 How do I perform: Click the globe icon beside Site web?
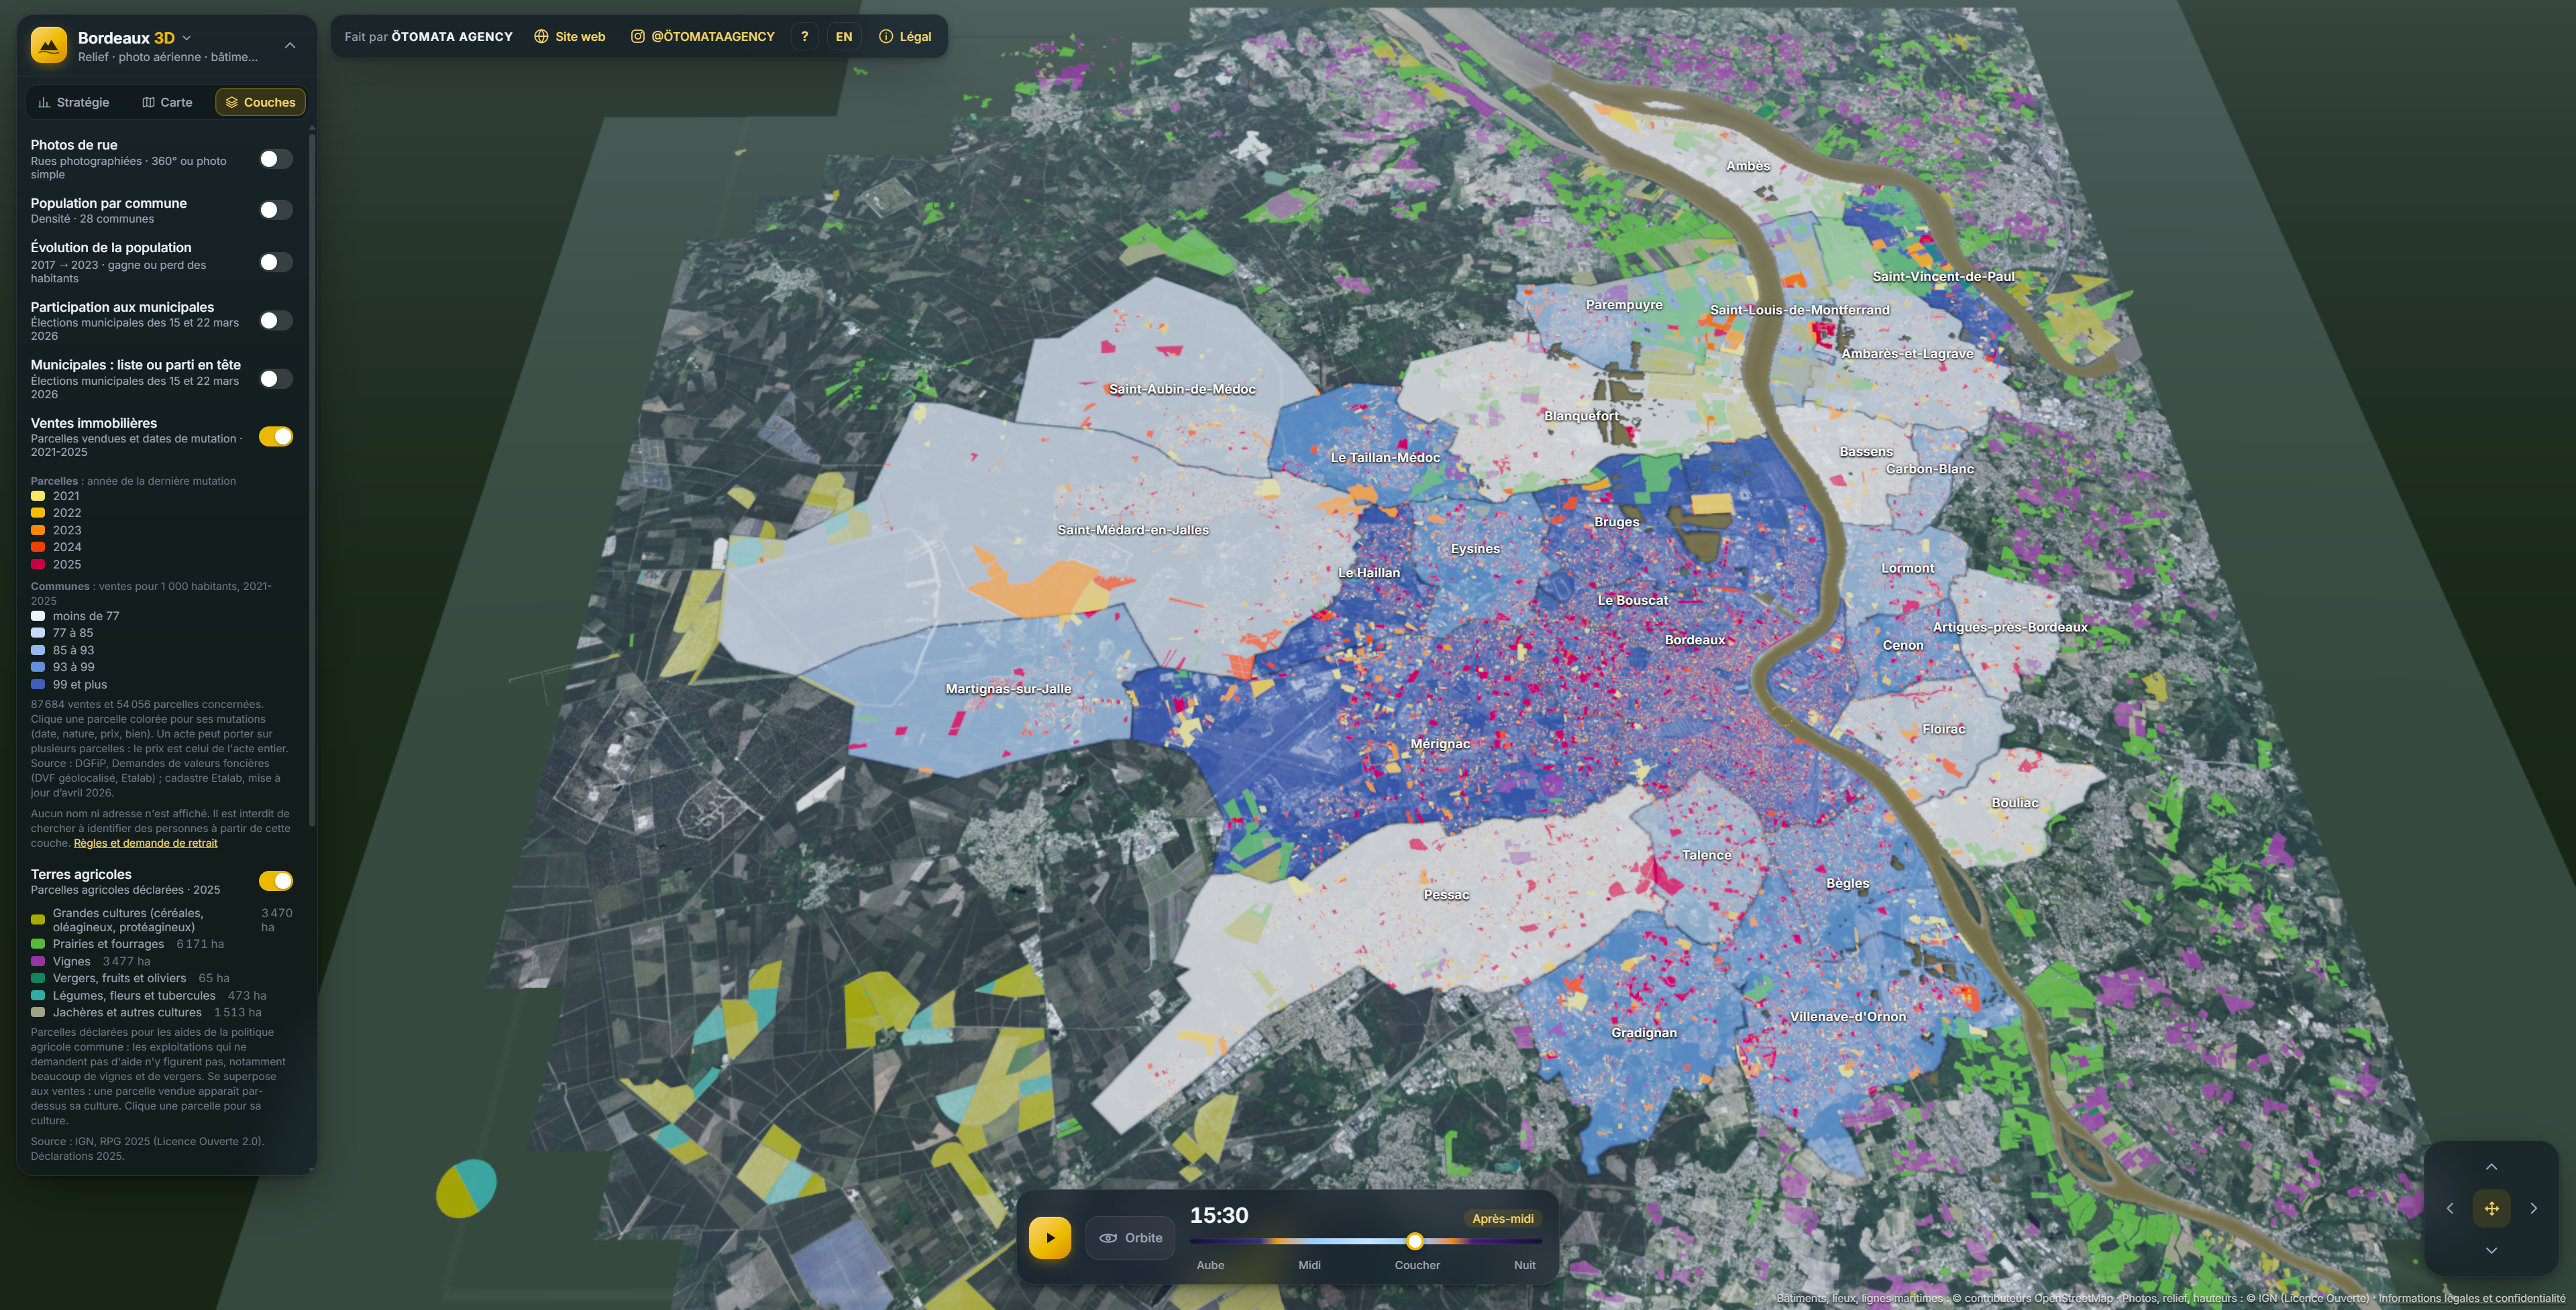pyautogui.click(x=541, y=36)
